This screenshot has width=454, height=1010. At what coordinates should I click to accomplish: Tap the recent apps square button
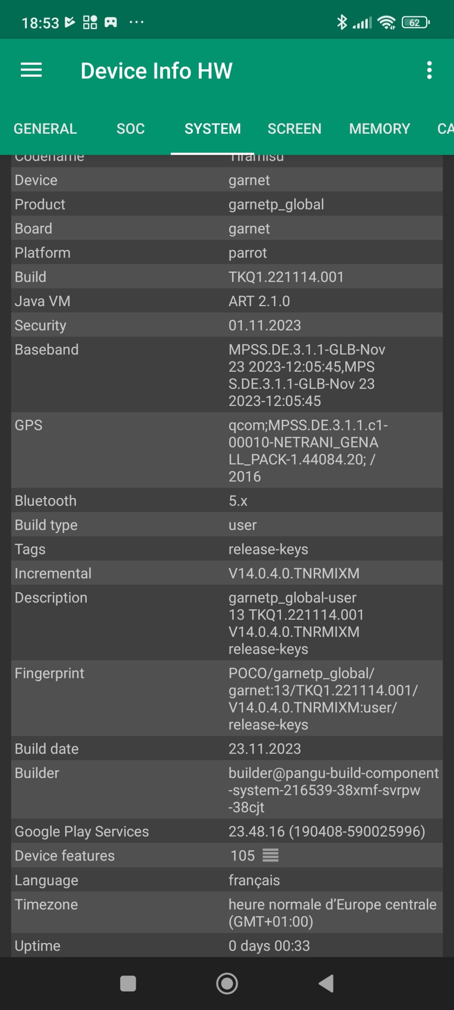pos(128,983)
